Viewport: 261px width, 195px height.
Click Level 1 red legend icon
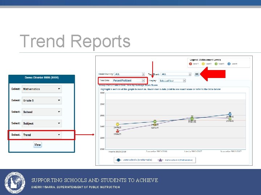(x=191, y=64)
